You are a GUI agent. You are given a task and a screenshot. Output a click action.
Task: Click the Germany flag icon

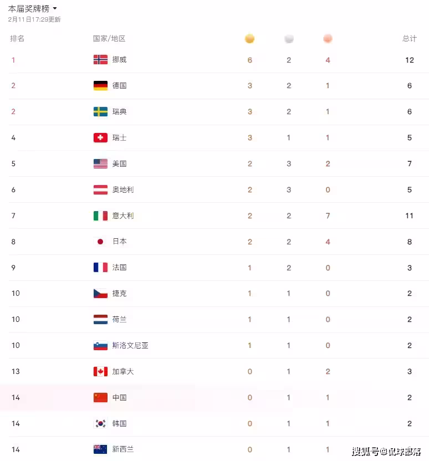100,86
